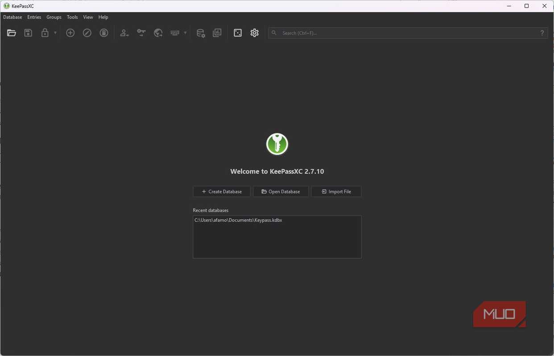Image resolution: width=554 pixels, height=356 pixels.
Task: Click into the Search entries field
Action: click(x=408, y=33)
